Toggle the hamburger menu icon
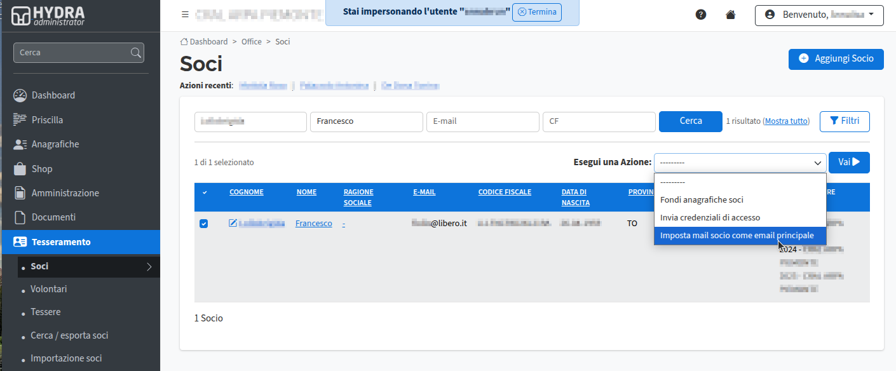This screenshot has width=896, height=371. pos(185,14)
